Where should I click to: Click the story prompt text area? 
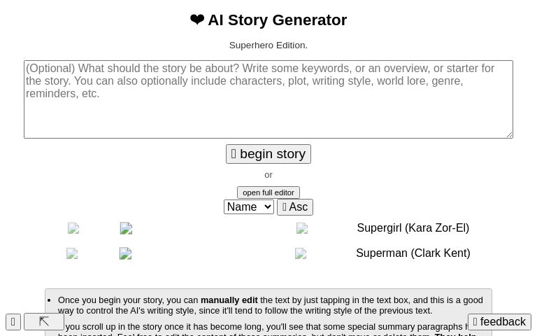coord(268,99)
